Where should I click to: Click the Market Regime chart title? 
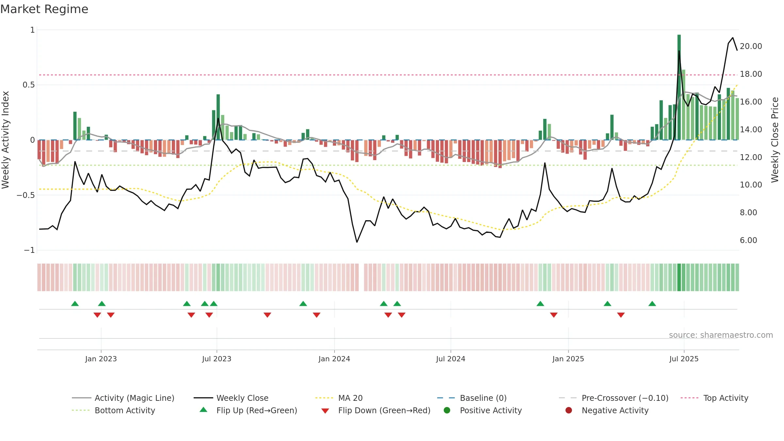(44, 9)
